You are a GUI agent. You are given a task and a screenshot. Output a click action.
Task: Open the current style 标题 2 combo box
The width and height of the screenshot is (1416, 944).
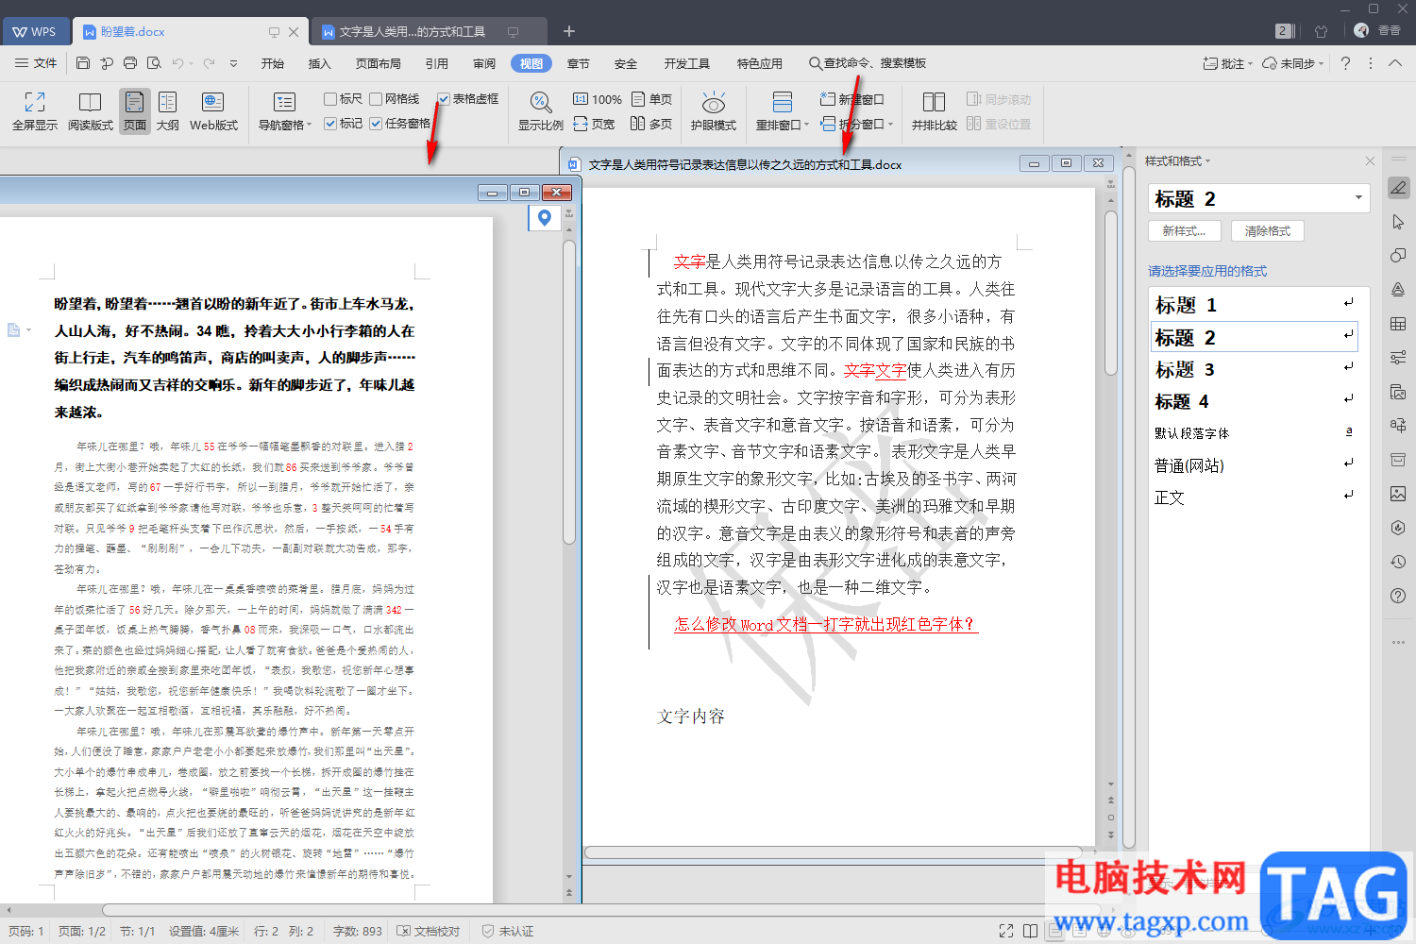[1259, 198]
